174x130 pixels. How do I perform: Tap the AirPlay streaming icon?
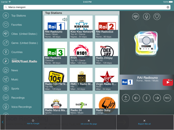pyautogui.click(x=136, y=17)
